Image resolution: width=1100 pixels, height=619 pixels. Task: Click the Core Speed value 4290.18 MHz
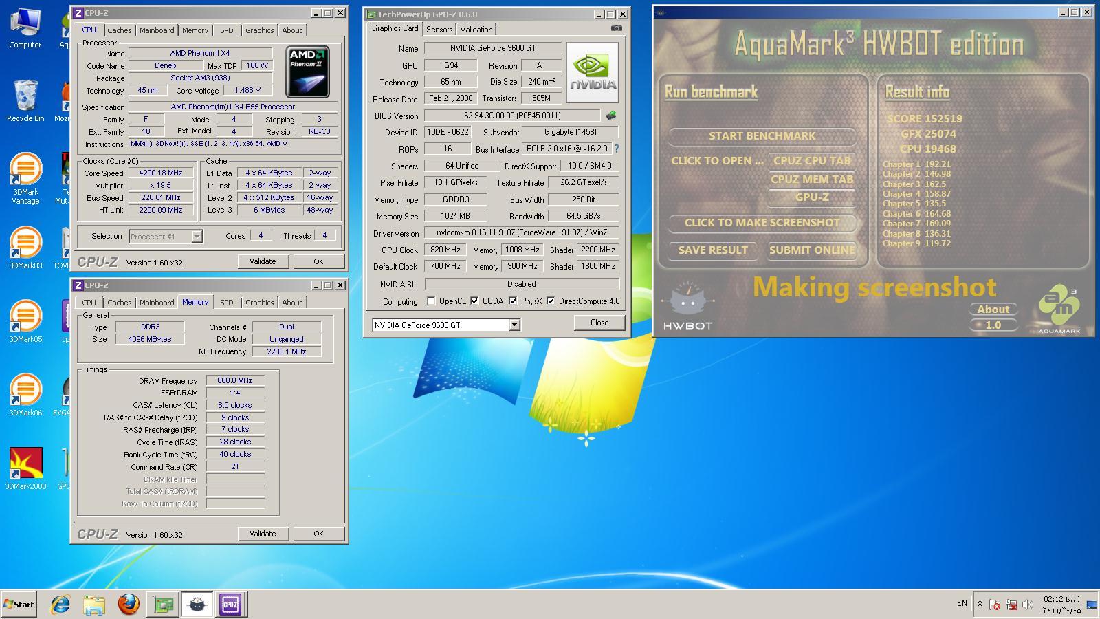pyautogui.click(x=161, y=173)
